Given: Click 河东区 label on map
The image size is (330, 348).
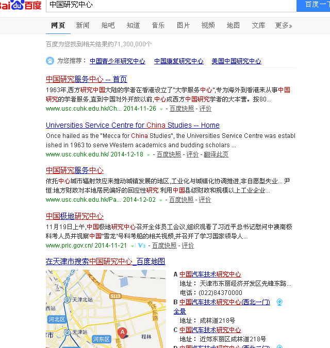Looking at the screenshot, I should pos(101,339).
